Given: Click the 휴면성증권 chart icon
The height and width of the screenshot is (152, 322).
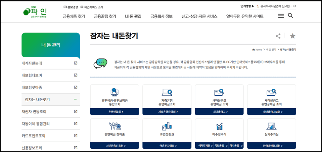Looking at the screenshot, I should pos(167,126).
